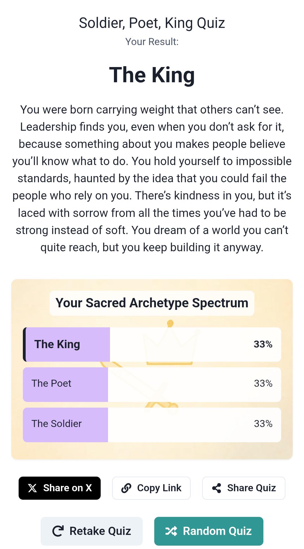Click The King result heading
Screen dimensions: 304x549
coord(152,74)
